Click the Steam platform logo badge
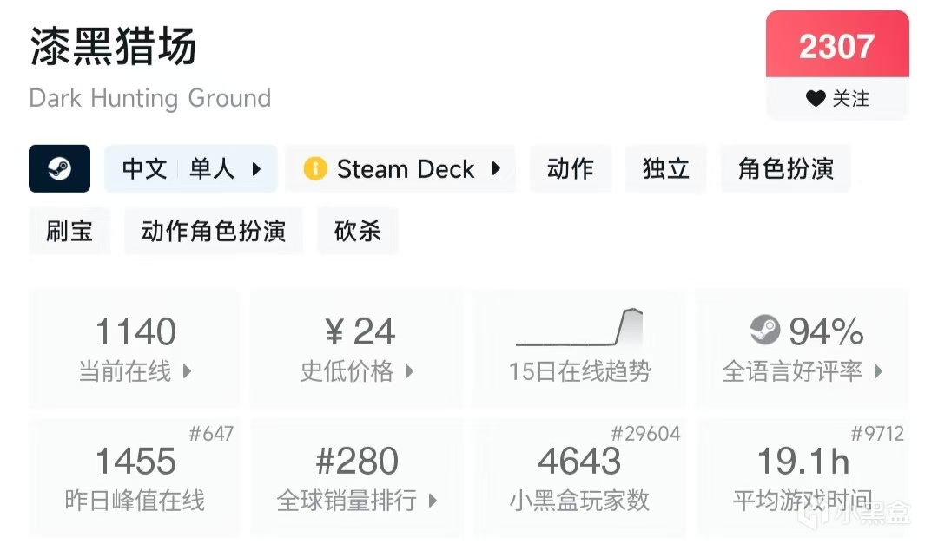 (x=59, y=168)
